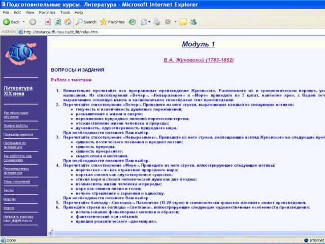Click the address bar URL field
This screenshot has width=325, height=244.
pyautogui.click(x=172, y=32)
